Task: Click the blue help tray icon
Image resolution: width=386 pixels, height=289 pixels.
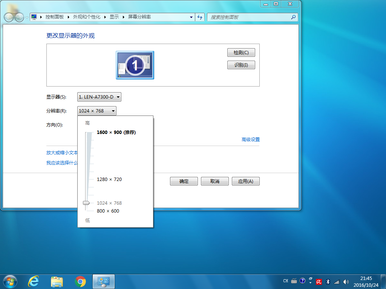Action: click(x=303, y=281)
